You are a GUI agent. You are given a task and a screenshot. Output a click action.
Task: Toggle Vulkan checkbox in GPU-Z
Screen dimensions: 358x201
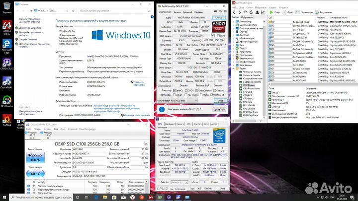[174, 95]
